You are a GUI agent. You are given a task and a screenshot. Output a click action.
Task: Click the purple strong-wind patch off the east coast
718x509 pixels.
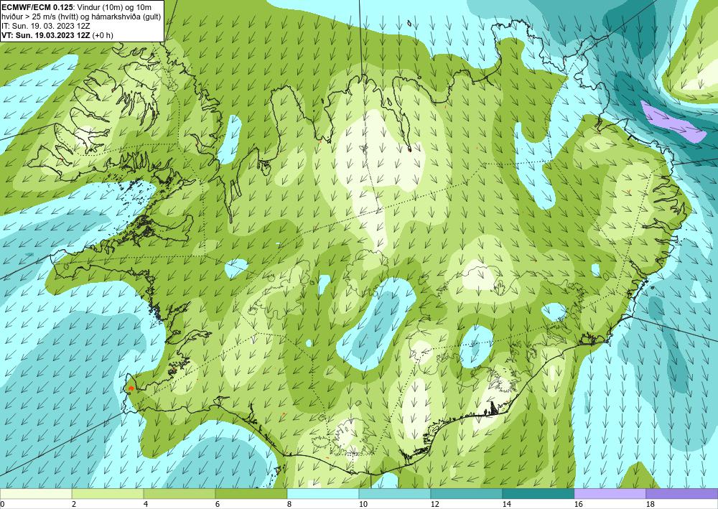coord(673,122)
